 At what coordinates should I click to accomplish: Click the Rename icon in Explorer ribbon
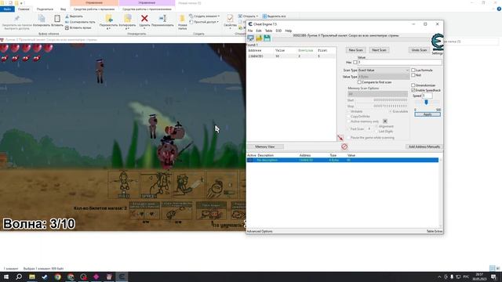[x=162, y=19]
